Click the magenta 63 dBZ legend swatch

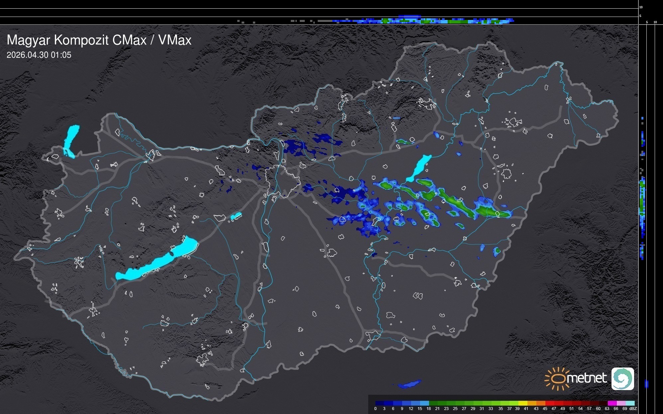click(612, 403)
